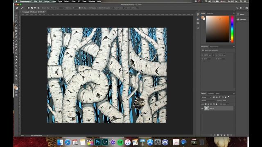262x147 pixels.
Task: Open the Filter menu
Action: tap(74, 1)
